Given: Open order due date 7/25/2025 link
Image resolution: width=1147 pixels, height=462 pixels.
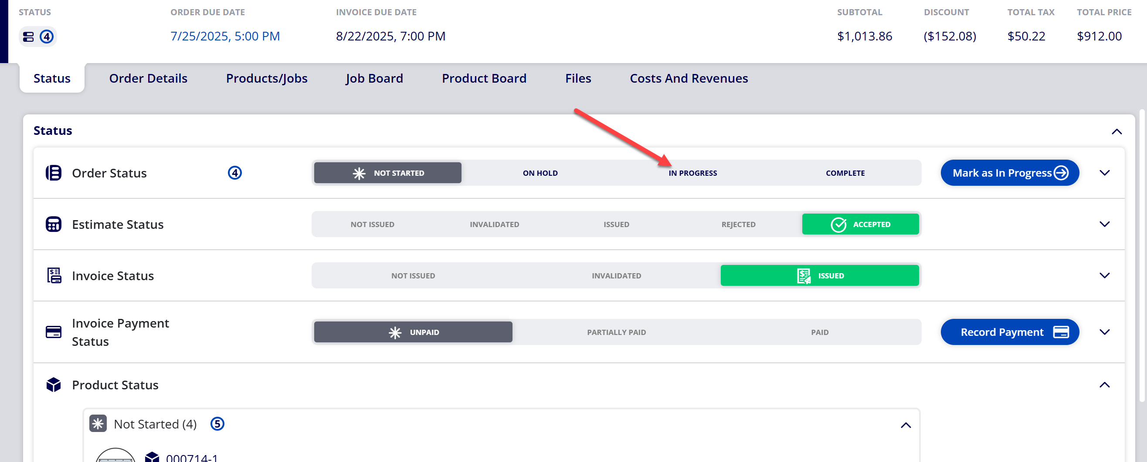Looking at the screenshot, I should 225,36.
